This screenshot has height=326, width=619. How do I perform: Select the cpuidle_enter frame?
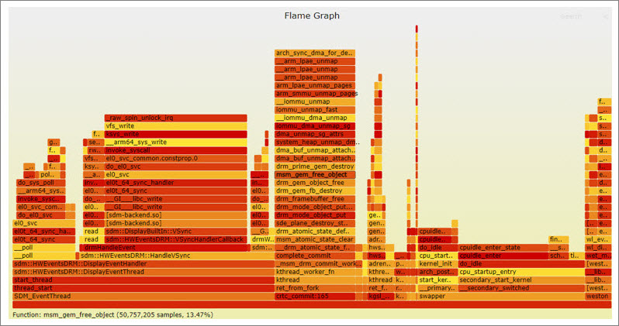[503, 256]
